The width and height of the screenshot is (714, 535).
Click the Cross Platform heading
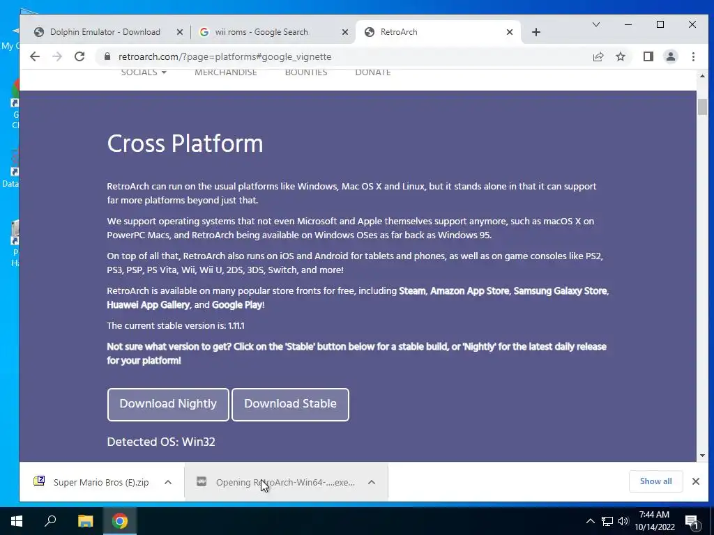[185, 144]
